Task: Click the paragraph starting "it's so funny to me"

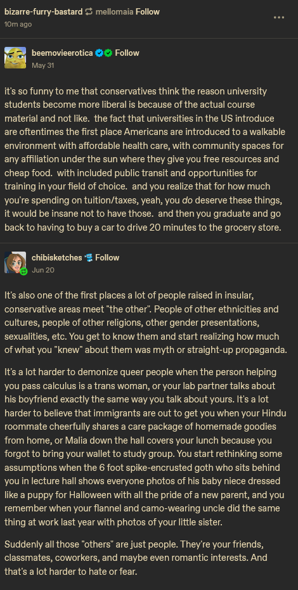Action: [x=145, y=160]
